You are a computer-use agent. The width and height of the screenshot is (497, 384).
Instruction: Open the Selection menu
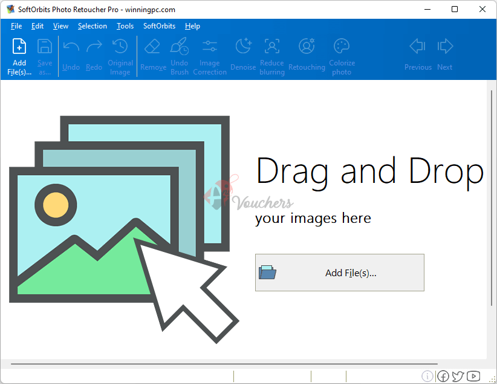[x=93, y=26]
